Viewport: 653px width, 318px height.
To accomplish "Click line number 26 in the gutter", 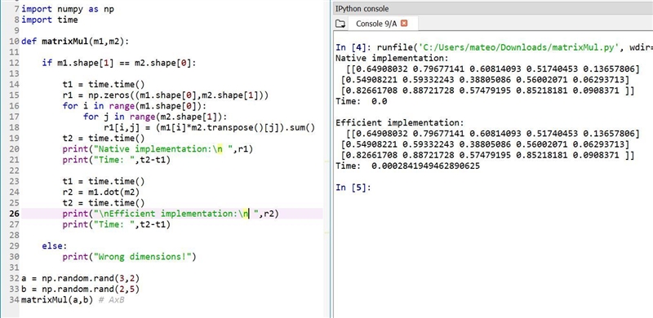I will (x=14, y=214).
